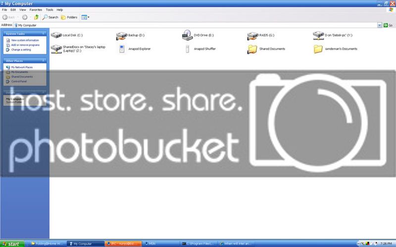Open the Shared Documents folder icon in file list
Screen dimensions: 396x247
click(252, 49)
